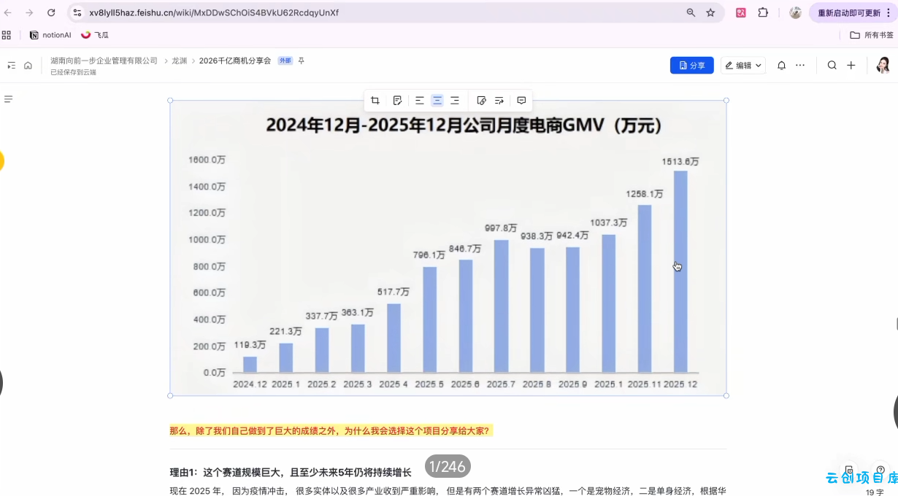Image resolution: width=898 pixels, height=496 pixels.
Task: Click the plus icon to create new
Action: [851, 66]
